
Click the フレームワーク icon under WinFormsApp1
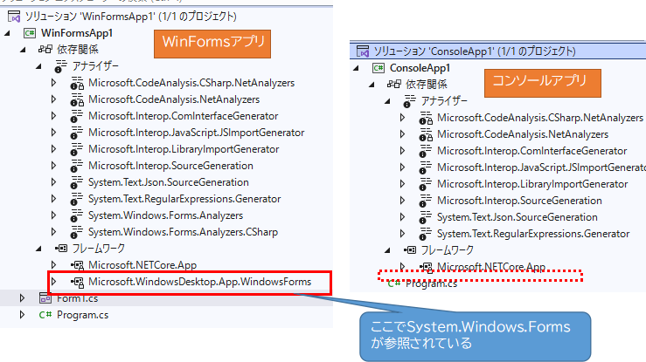(61, 249)
